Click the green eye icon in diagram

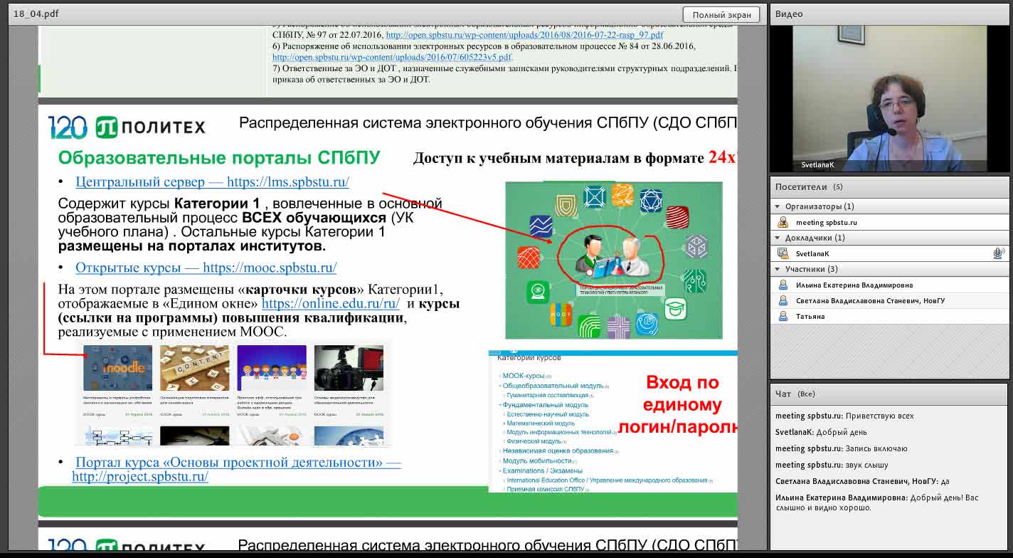tap(538, 292)
